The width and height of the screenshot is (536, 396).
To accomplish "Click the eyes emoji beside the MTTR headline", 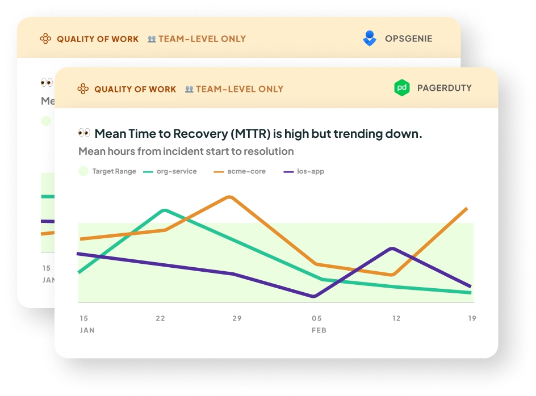I will click(84, 133).
